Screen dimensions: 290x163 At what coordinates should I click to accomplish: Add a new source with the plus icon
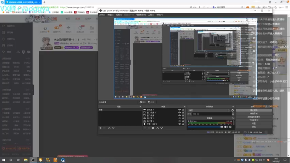coord(145,128)
